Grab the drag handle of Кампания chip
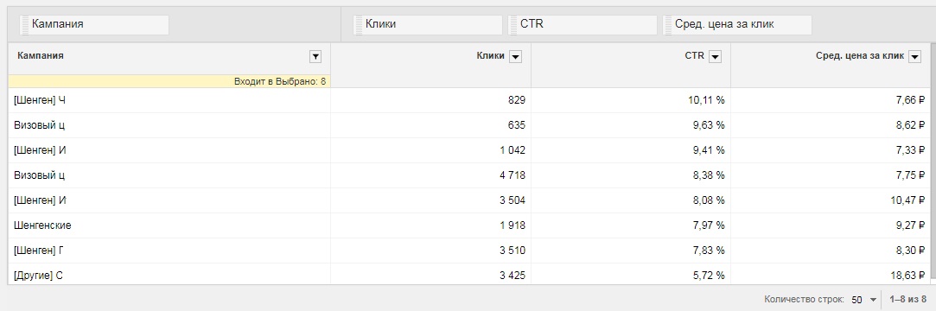Image resolution: width=936 pixels, height=311 pixels. pos(24,24)
